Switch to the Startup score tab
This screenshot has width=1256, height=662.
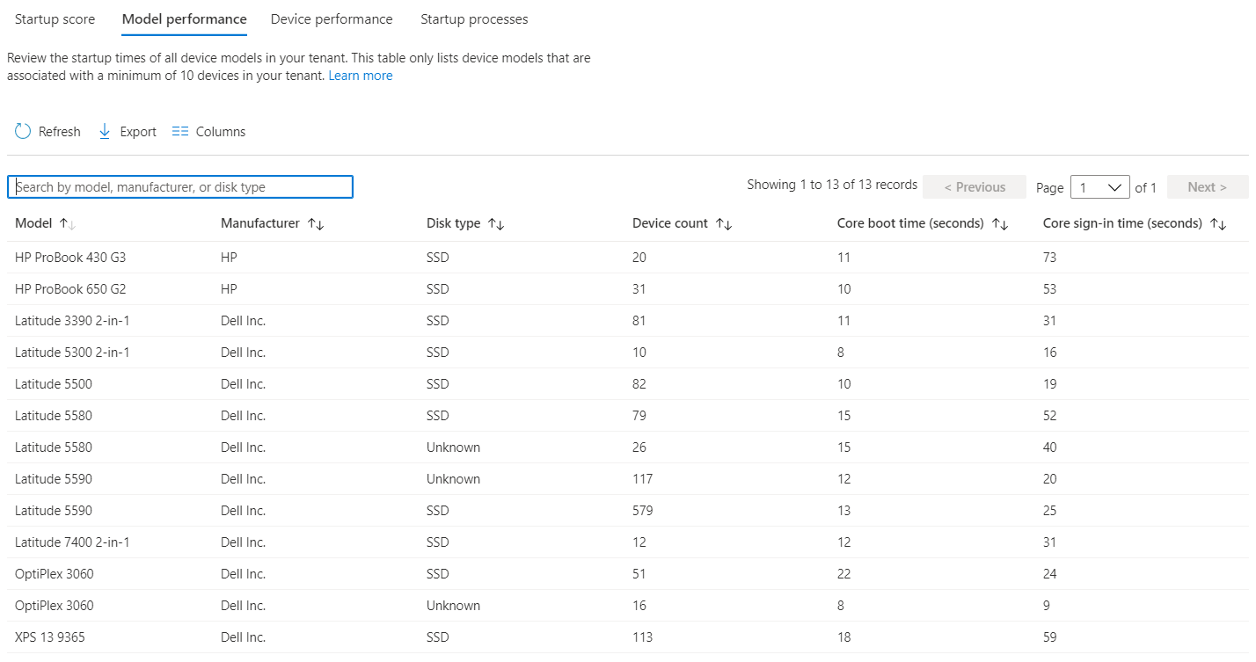point(55,18)
